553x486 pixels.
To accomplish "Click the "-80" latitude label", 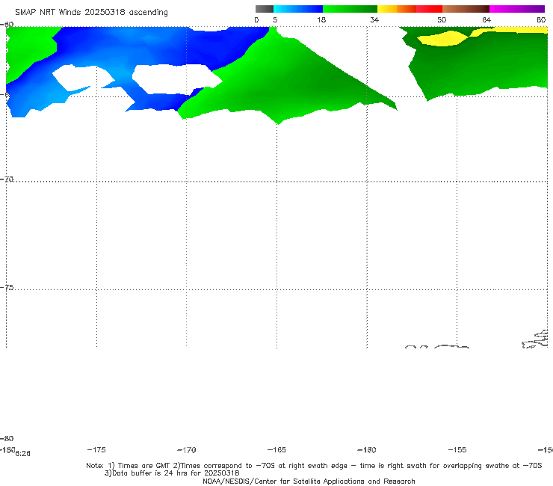I will (x=7, y=438).
